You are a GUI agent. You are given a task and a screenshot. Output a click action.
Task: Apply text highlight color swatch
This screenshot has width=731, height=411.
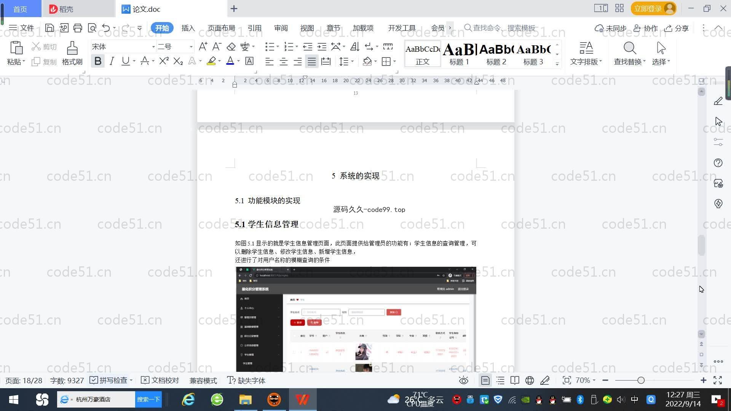tap(211, 61)
